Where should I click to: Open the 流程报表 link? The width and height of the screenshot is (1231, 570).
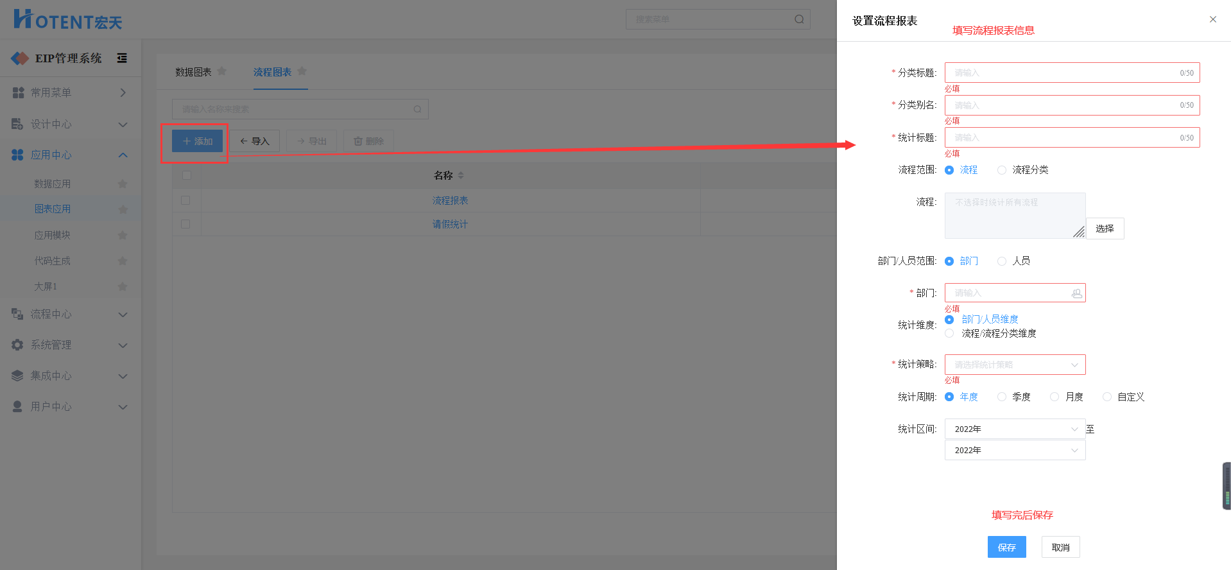(x=450, y=201)
